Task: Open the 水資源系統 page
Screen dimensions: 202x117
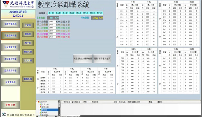Action: [11, 82]
